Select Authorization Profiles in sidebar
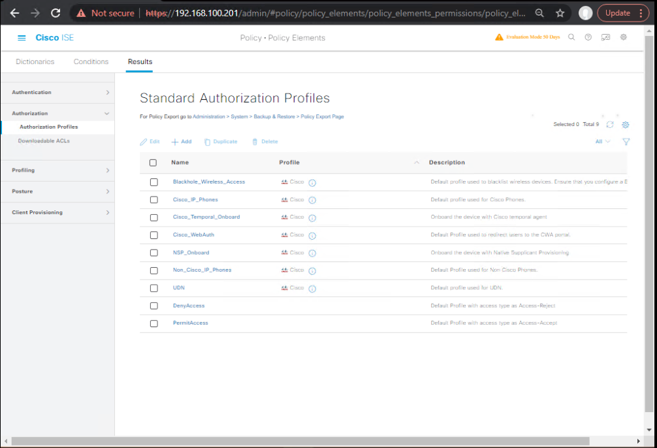Image resolution: width=657 pixels, height=448 pixels. pyautogui.click(x=58, y=127)
